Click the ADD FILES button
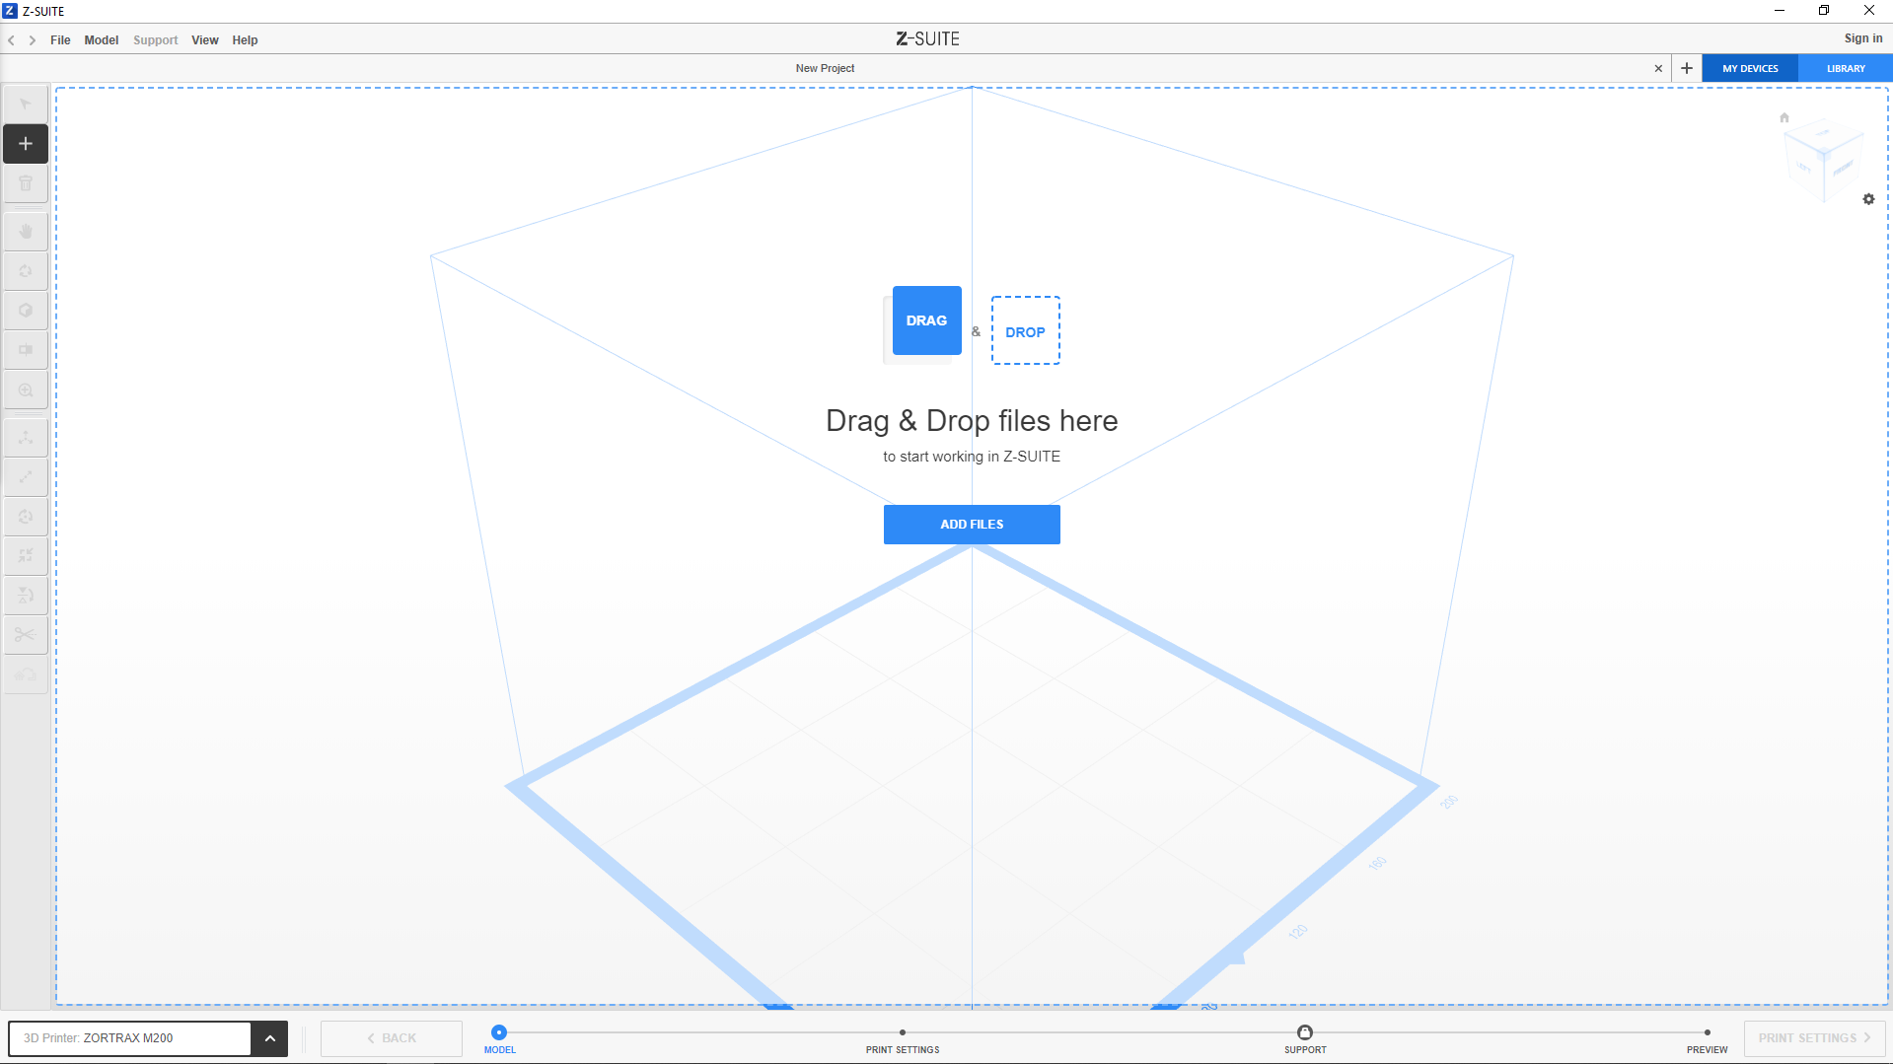1893x1064 pixels. pos(971,525)
